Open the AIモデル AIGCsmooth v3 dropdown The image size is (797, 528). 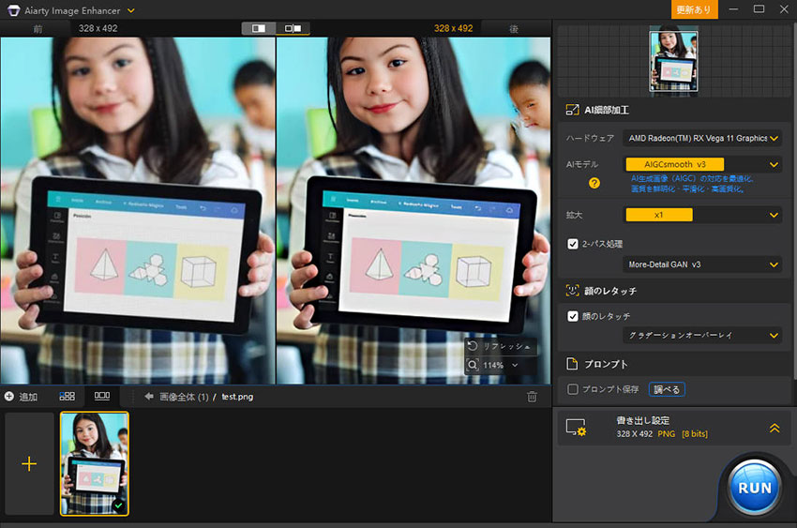click(x=702, y=165)
